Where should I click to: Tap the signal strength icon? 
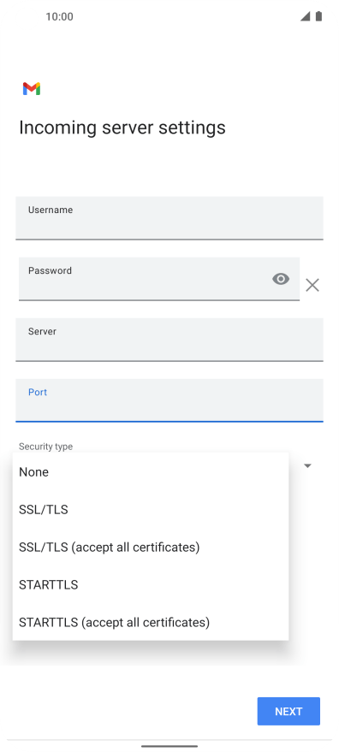[x=305, y=16]
